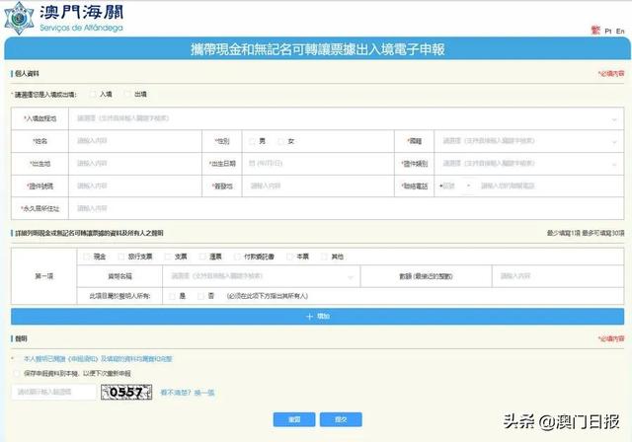This screenshot has width=632, height=442.
Task: Check the 旅行支票 traveller's cheque box
Action: click(x=118, y=257)
